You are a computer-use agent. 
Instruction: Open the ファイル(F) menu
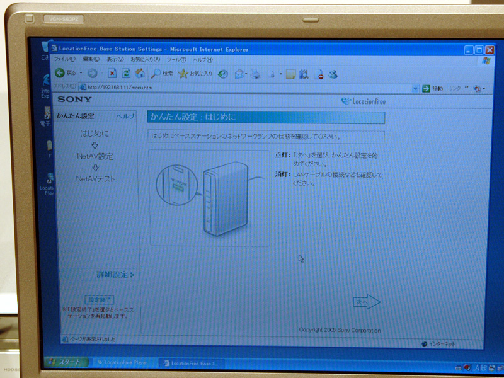point(64,59)
